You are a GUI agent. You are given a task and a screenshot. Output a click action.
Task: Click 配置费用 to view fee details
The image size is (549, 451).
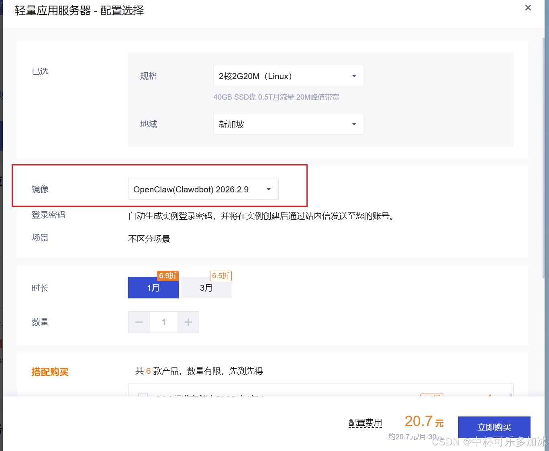click(x=365, y=422)
